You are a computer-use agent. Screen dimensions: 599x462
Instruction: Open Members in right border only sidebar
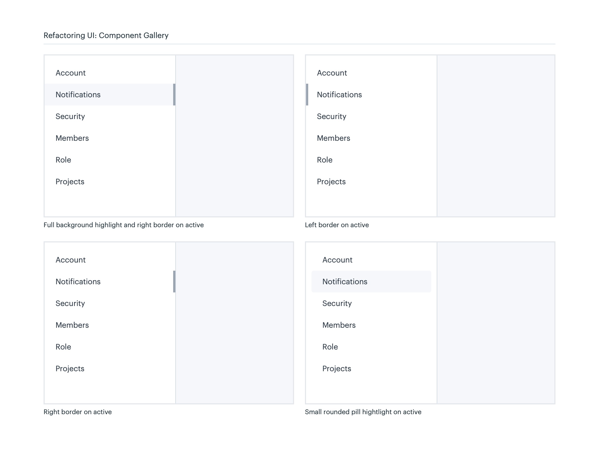[72, 325]
